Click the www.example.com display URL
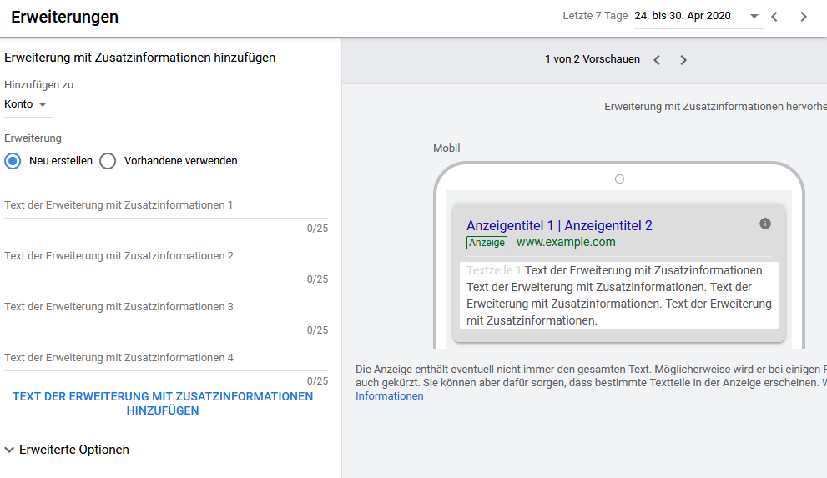 click(x=566, y=243)
